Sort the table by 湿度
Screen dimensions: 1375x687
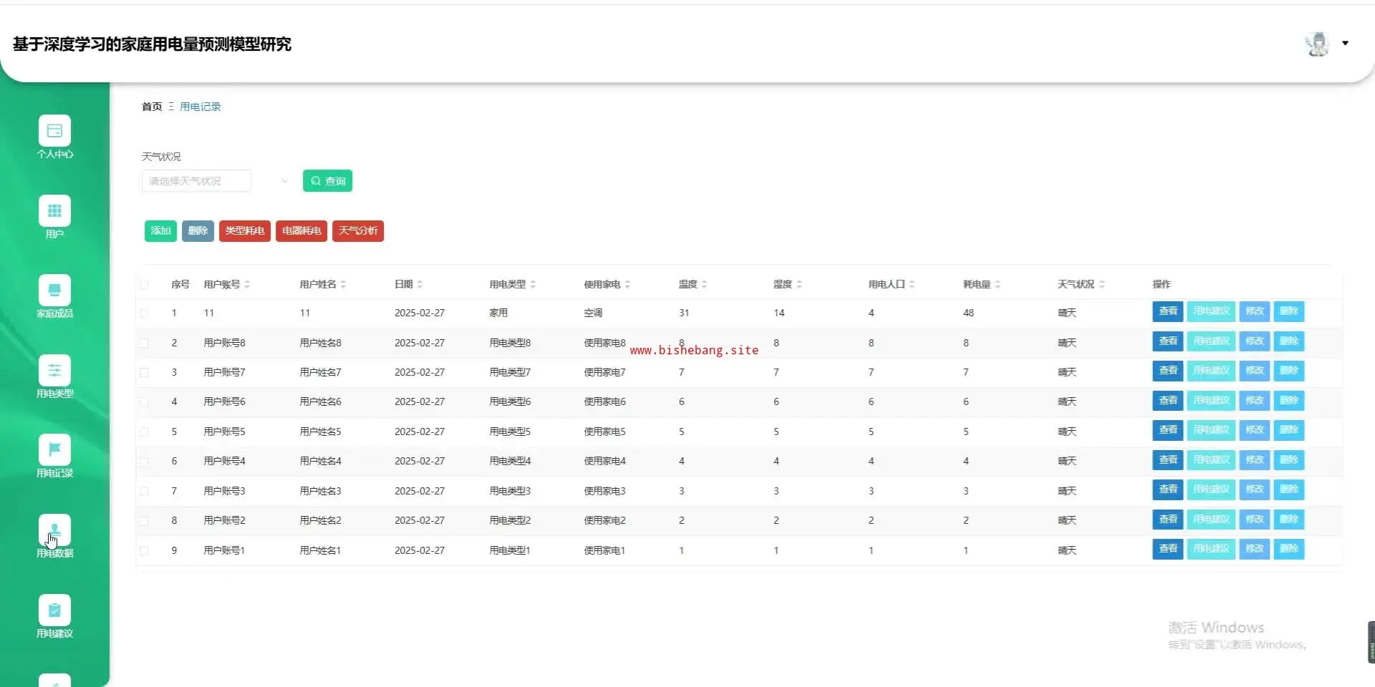point(799,284)
